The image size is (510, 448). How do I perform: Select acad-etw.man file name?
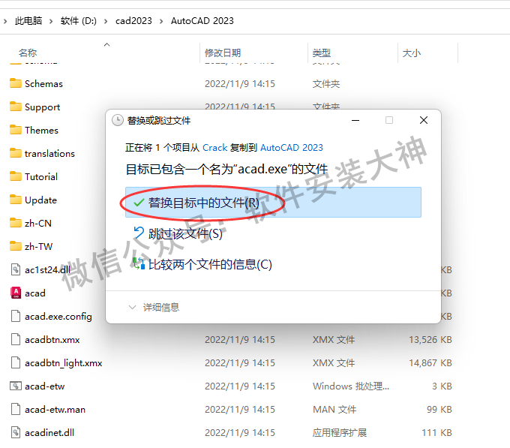55,409
